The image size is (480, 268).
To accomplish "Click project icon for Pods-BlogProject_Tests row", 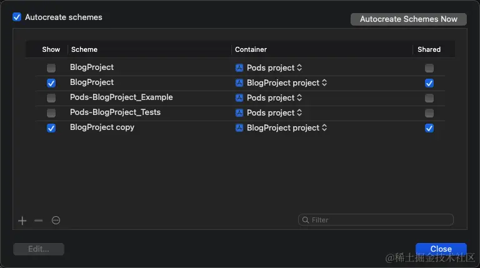I will (x=239, y=113).
